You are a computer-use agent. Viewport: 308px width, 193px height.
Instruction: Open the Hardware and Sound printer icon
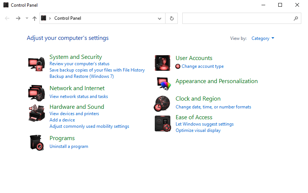(x=37, y=113)
